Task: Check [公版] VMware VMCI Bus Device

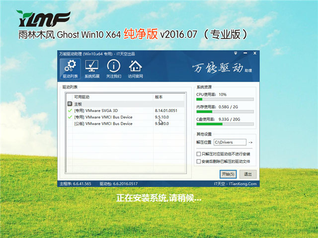Action: click(x=70, y=123)
